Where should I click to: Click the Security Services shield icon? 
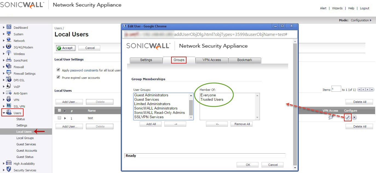click(9, 170)
